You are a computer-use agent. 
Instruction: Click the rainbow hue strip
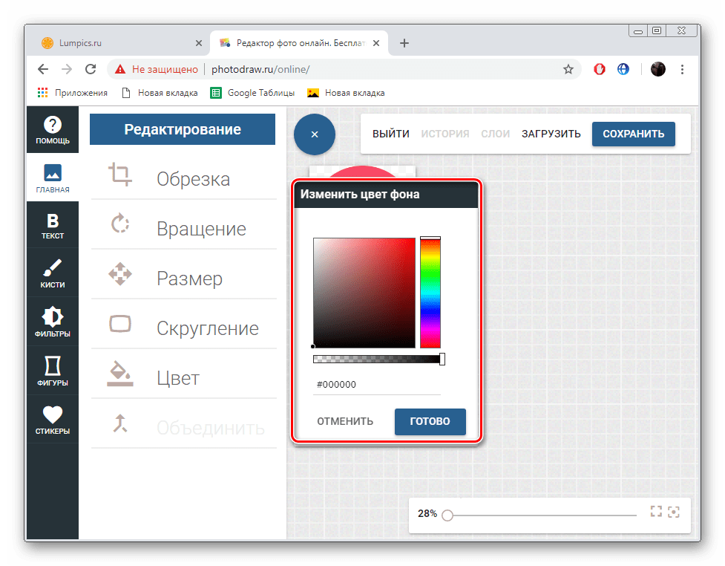430,293
